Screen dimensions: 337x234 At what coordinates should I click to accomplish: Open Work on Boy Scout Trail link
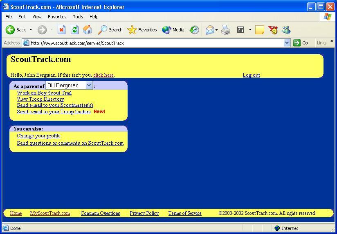(x=44, y=93)
